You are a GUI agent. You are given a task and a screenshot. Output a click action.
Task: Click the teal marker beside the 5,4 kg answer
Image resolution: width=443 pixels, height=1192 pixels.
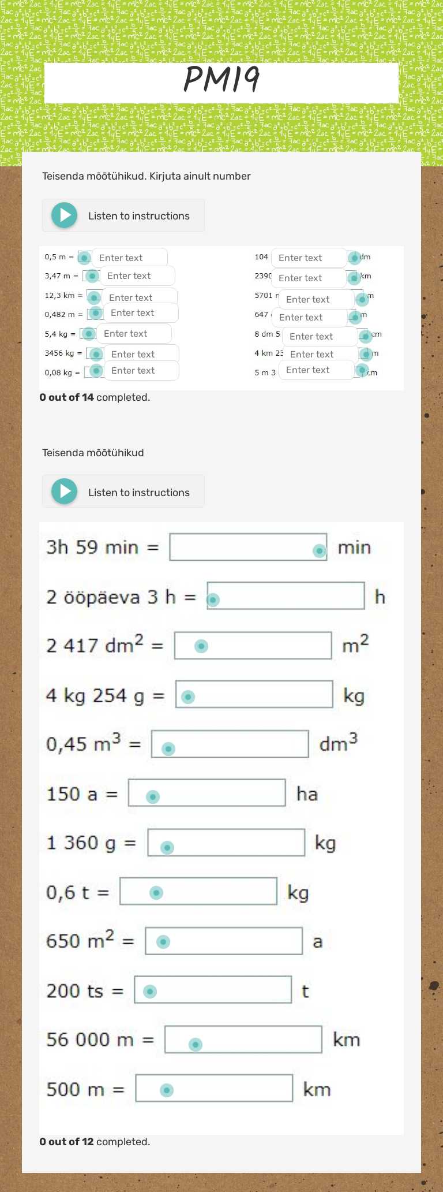[x=88, y=334]
